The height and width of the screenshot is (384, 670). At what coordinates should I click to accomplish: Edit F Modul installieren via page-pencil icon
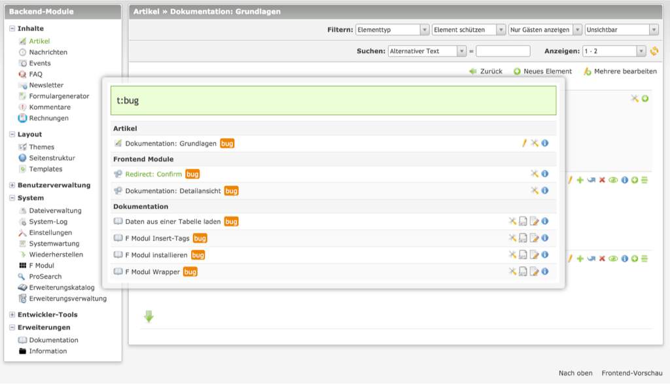534,255
